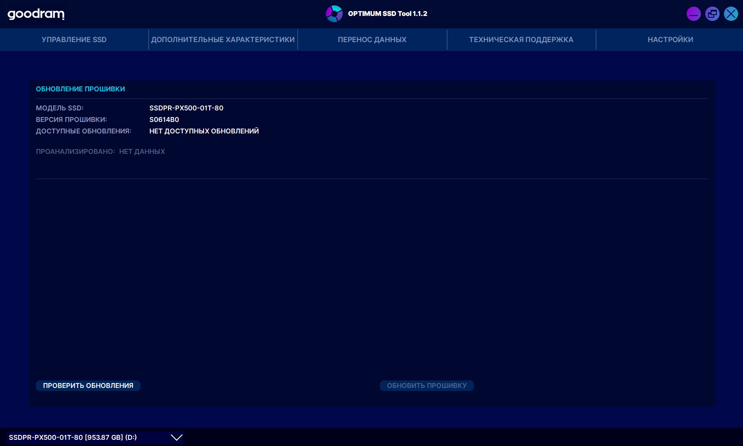743x446 pixels.
Task: Select the SSD model value SSDPR-PX500-01T-80
Action: point(186,108)
